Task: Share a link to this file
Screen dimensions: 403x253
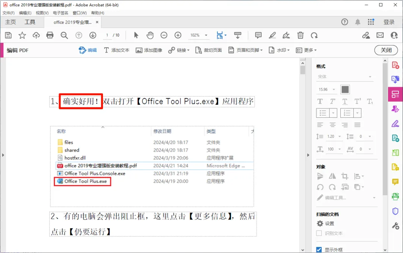Action: point(366,35)
